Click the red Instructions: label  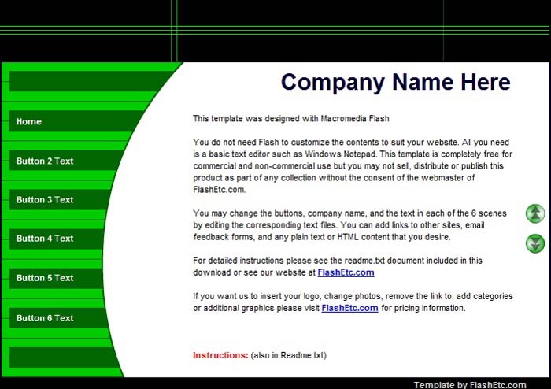point(220,355)
